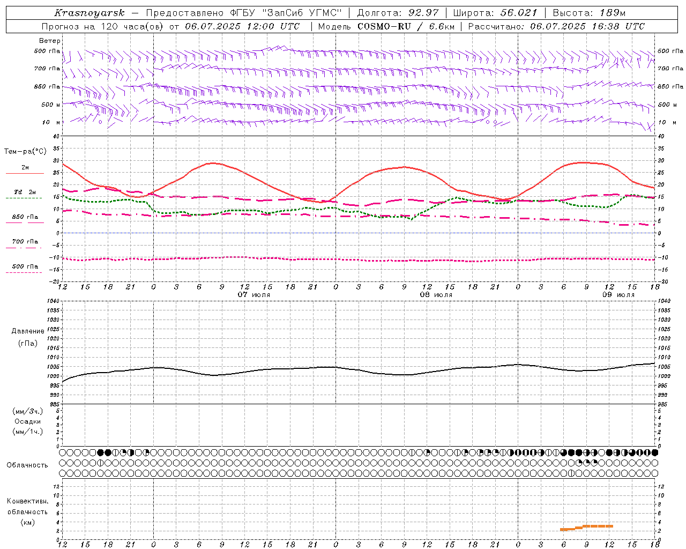
Task: Click the red "2м" temperature legend line
Action: click(x=25, y=173)
